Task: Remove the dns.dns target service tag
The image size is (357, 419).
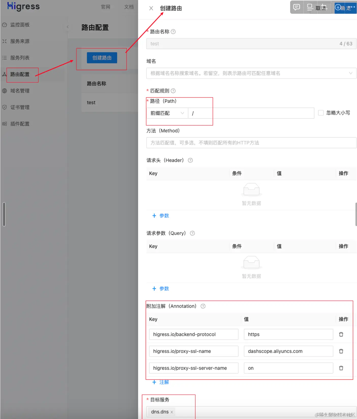Action: click(172, 412)
